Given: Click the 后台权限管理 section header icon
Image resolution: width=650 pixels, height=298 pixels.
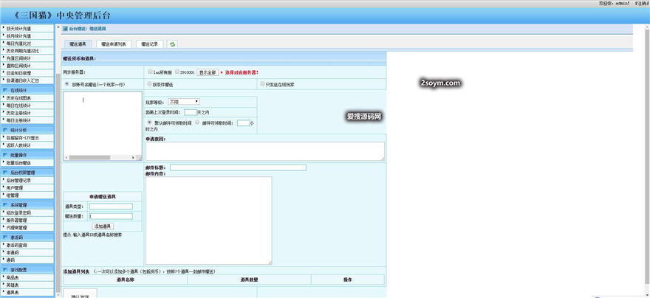Looking at the screenshot, I should [x=6, y=172].
